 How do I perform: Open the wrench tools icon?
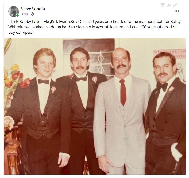[x=169, y=5]
